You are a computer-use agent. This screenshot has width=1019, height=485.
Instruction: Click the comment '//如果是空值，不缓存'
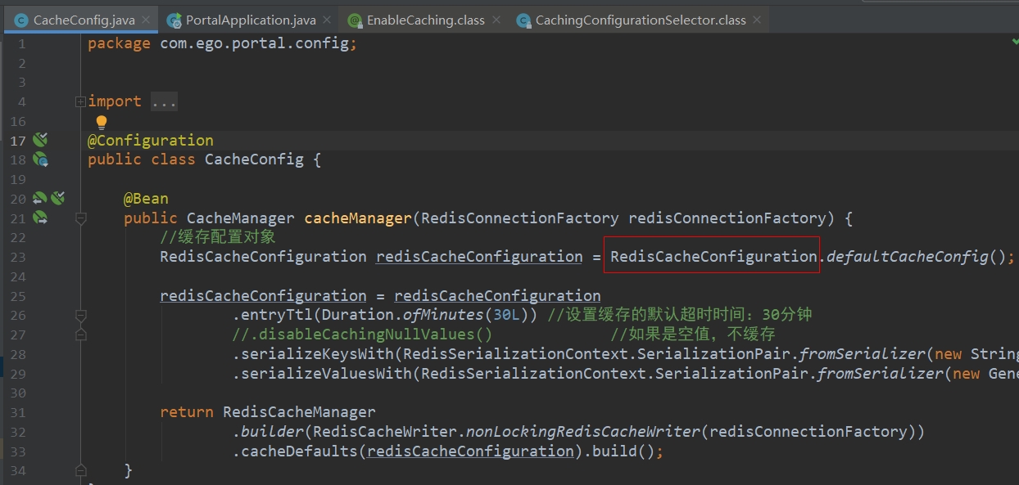[692, 335]
